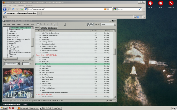This screenshot has width=177, height=110.
Task: Click the volume readout in foobar2000 status bar
Action: pyautogui.click(x=109, y=101)
